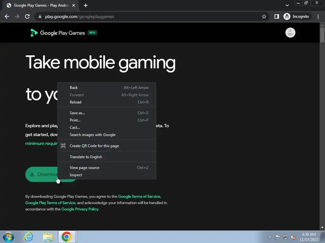
Task: Select Translate to English
Action: 107,157
